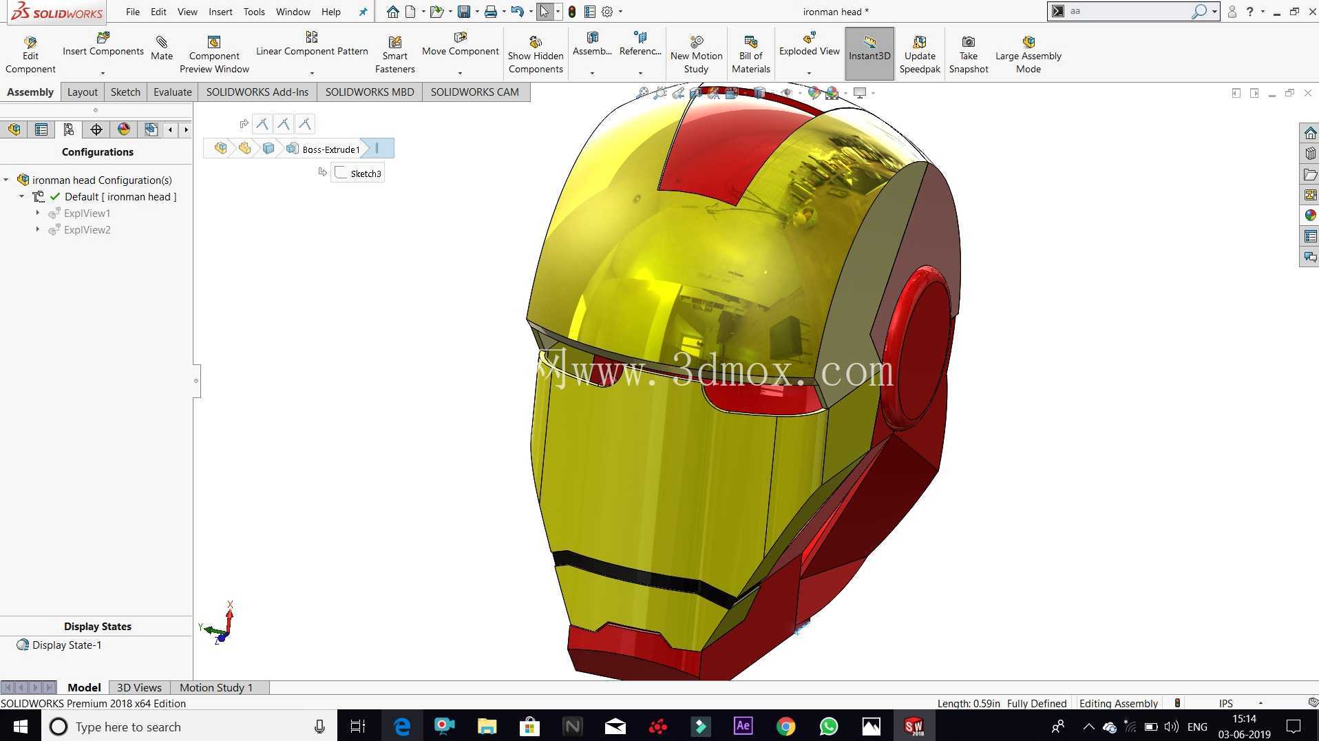Open the Component Preview Window tool
Screen dimensions: 1319x741
(x=214, y=54)
